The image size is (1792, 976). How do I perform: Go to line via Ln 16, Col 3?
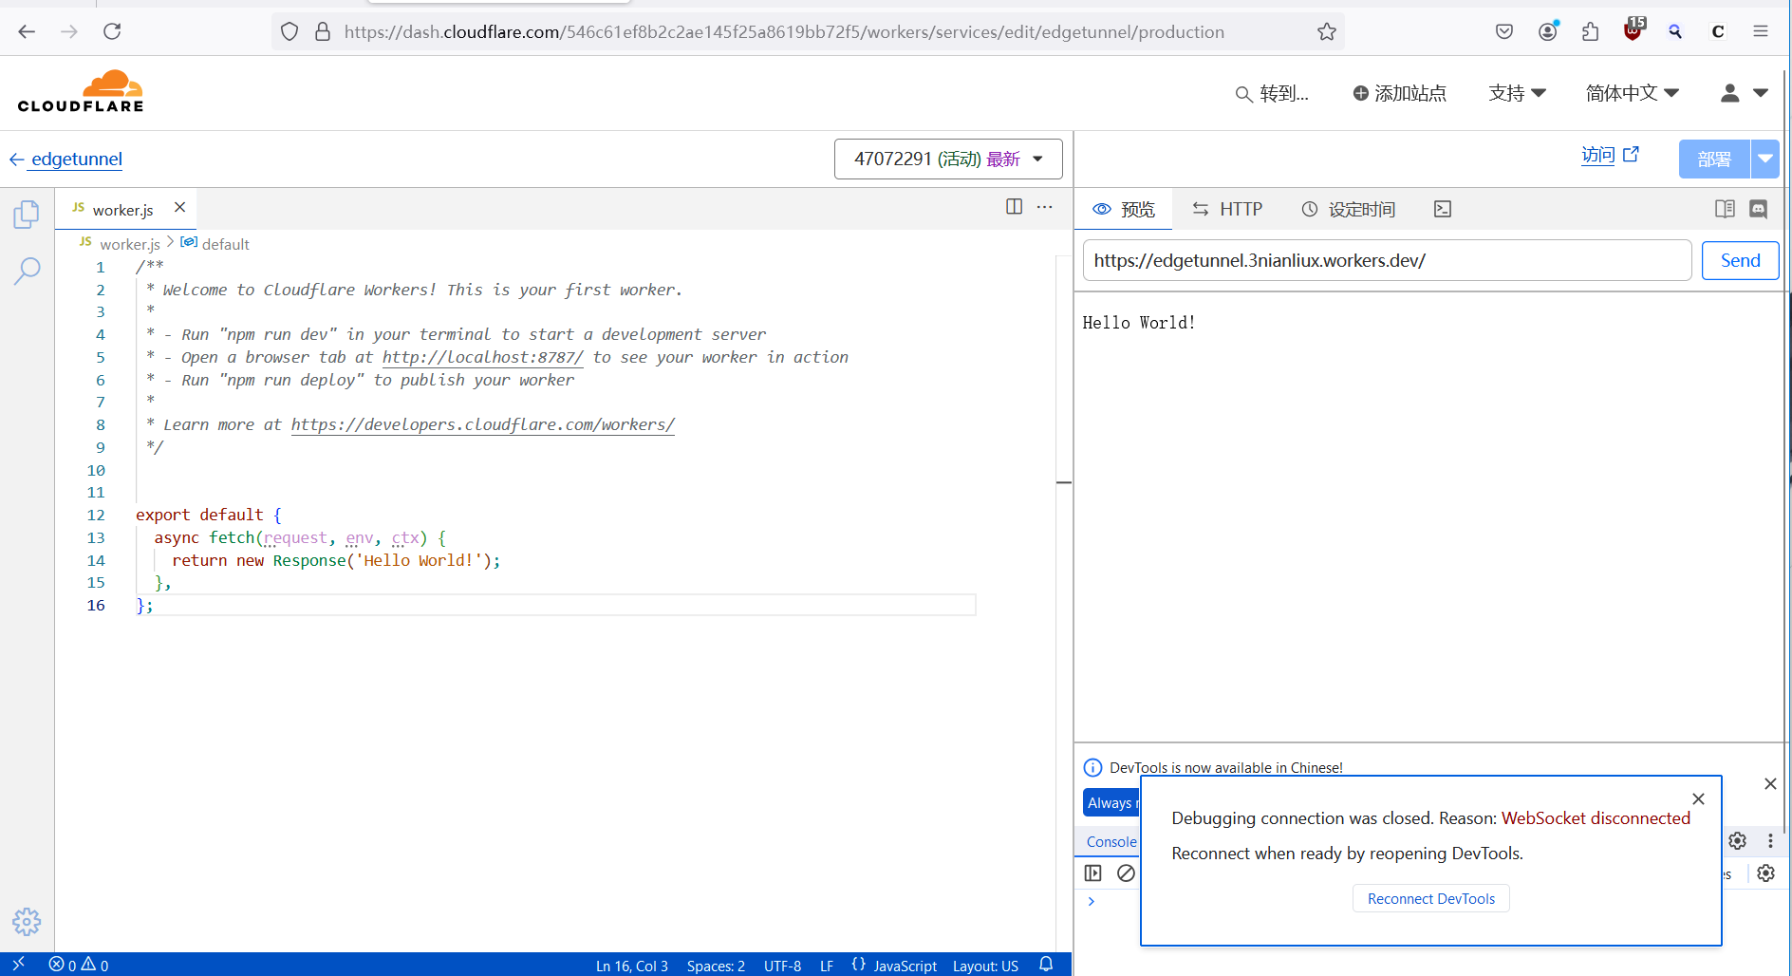click(632, 965)
